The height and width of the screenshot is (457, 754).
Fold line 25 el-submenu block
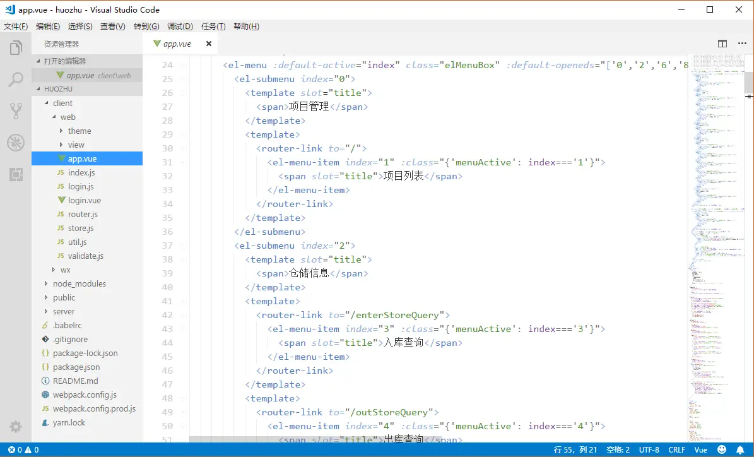pyautogui.click(x=183, y=80)
